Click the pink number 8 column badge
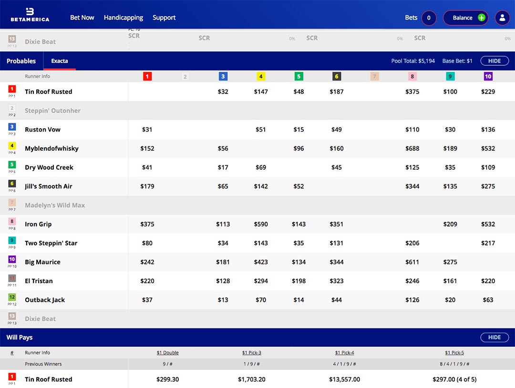The height and width of the screenshot is (388, 515). [412, 76]
